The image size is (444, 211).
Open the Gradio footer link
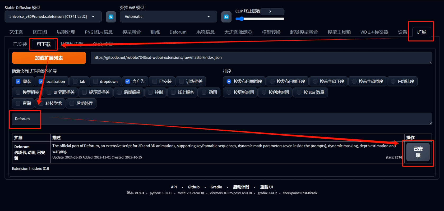coord(216,187)
